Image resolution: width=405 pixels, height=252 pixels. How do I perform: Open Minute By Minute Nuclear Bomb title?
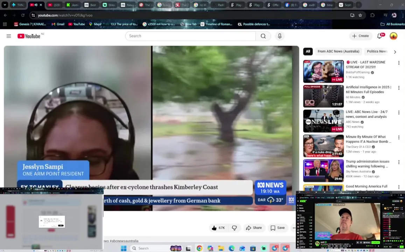coord(369,139)
